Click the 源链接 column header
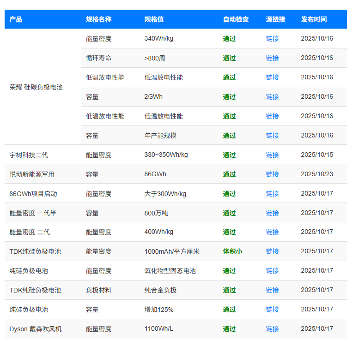The image size is (352, 346). tap(275, 19)
